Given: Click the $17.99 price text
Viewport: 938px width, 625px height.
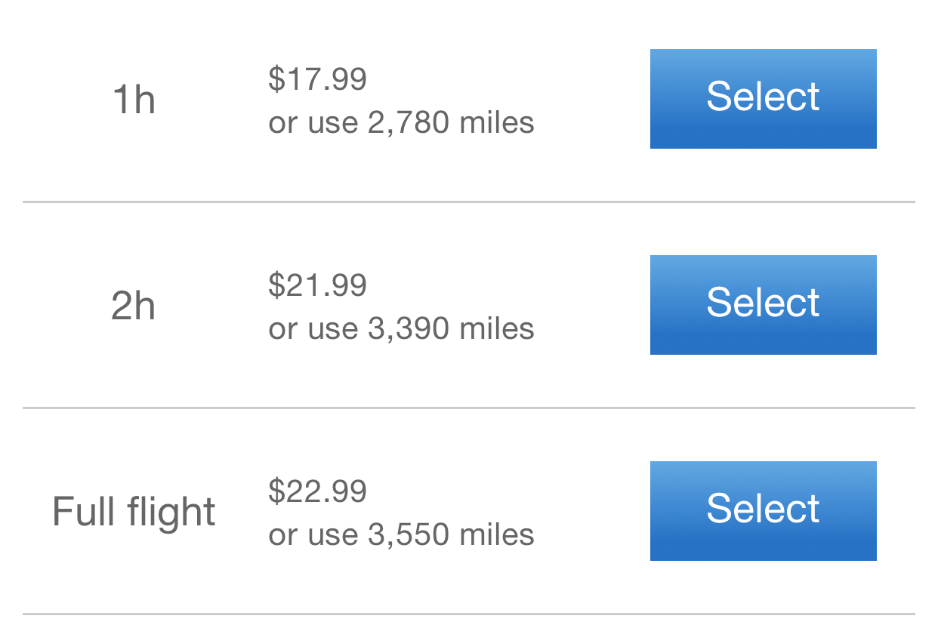Looking at the screenshot, I should (317, 79).
